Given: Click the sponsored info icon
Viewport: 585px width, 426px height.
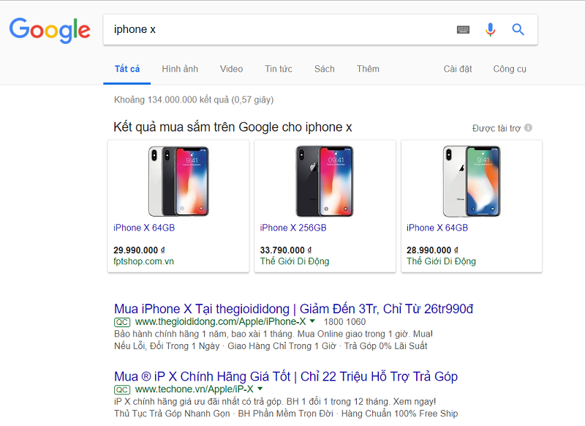Looking at the screenshot, I should tap(528, 128).
